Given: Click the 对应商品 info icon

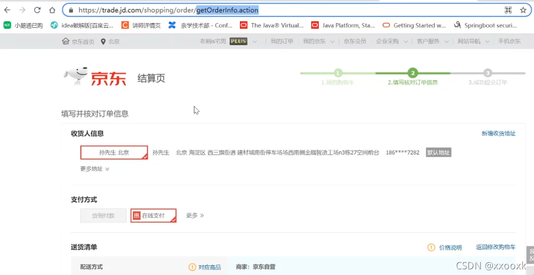Looking at the screenshot, I should [192, 267].
